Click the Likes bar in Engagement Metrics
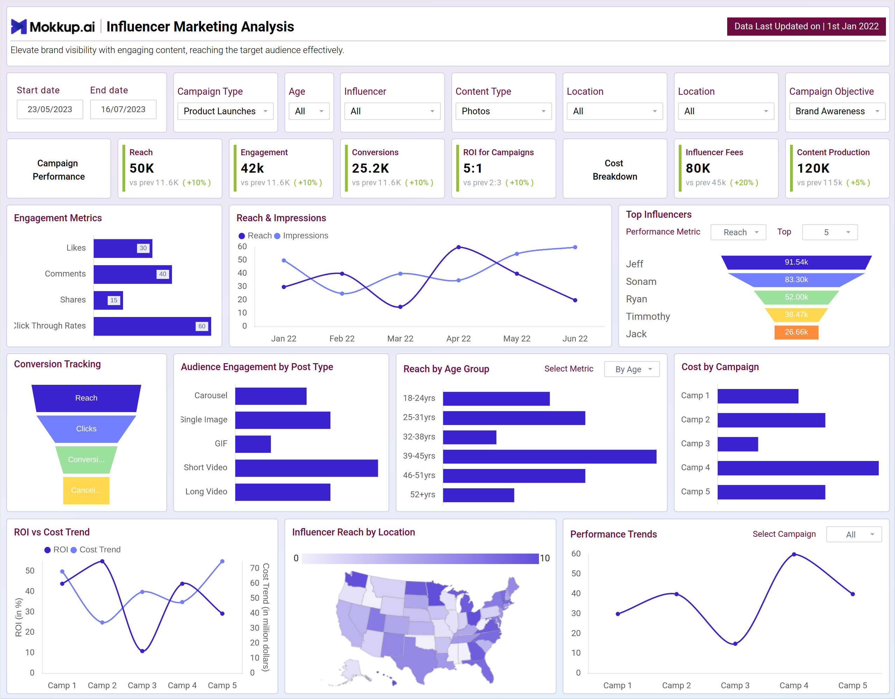895x699 pixels. [x=123, y=248]
